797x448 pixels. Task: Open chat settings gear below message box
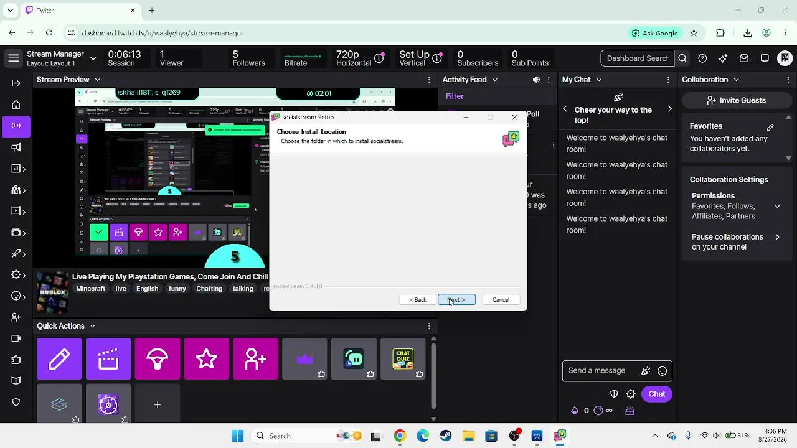point(631,394)
